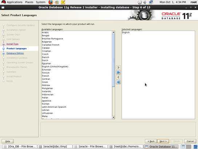Click the available languages scrollbar thumb

pos(113,60)
